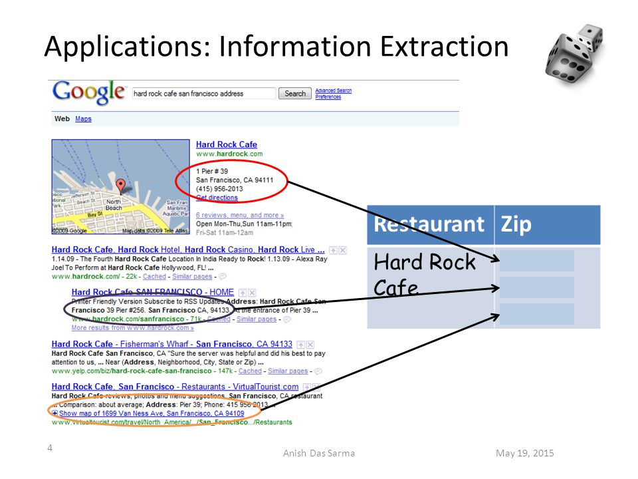Select the Web tab
638x479 pixels.
click(x=62, y=118)
